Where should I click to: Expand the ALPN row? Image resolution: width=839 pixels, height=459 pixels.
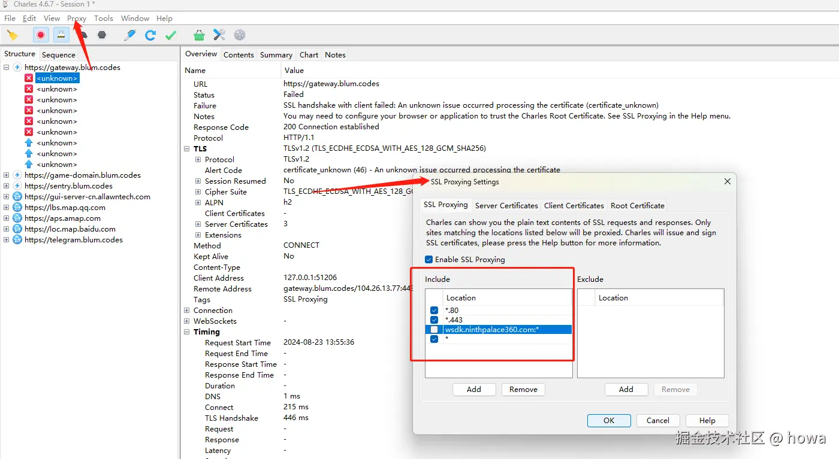(198, 203)
